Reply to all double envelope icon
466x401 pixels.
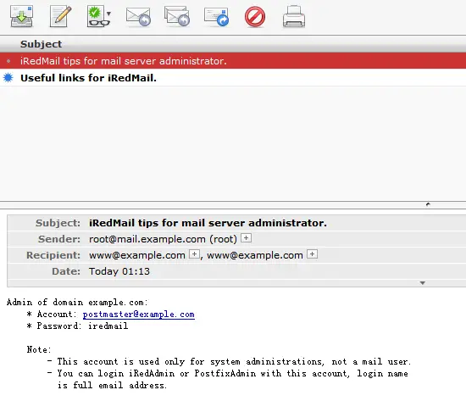[177, 17]
